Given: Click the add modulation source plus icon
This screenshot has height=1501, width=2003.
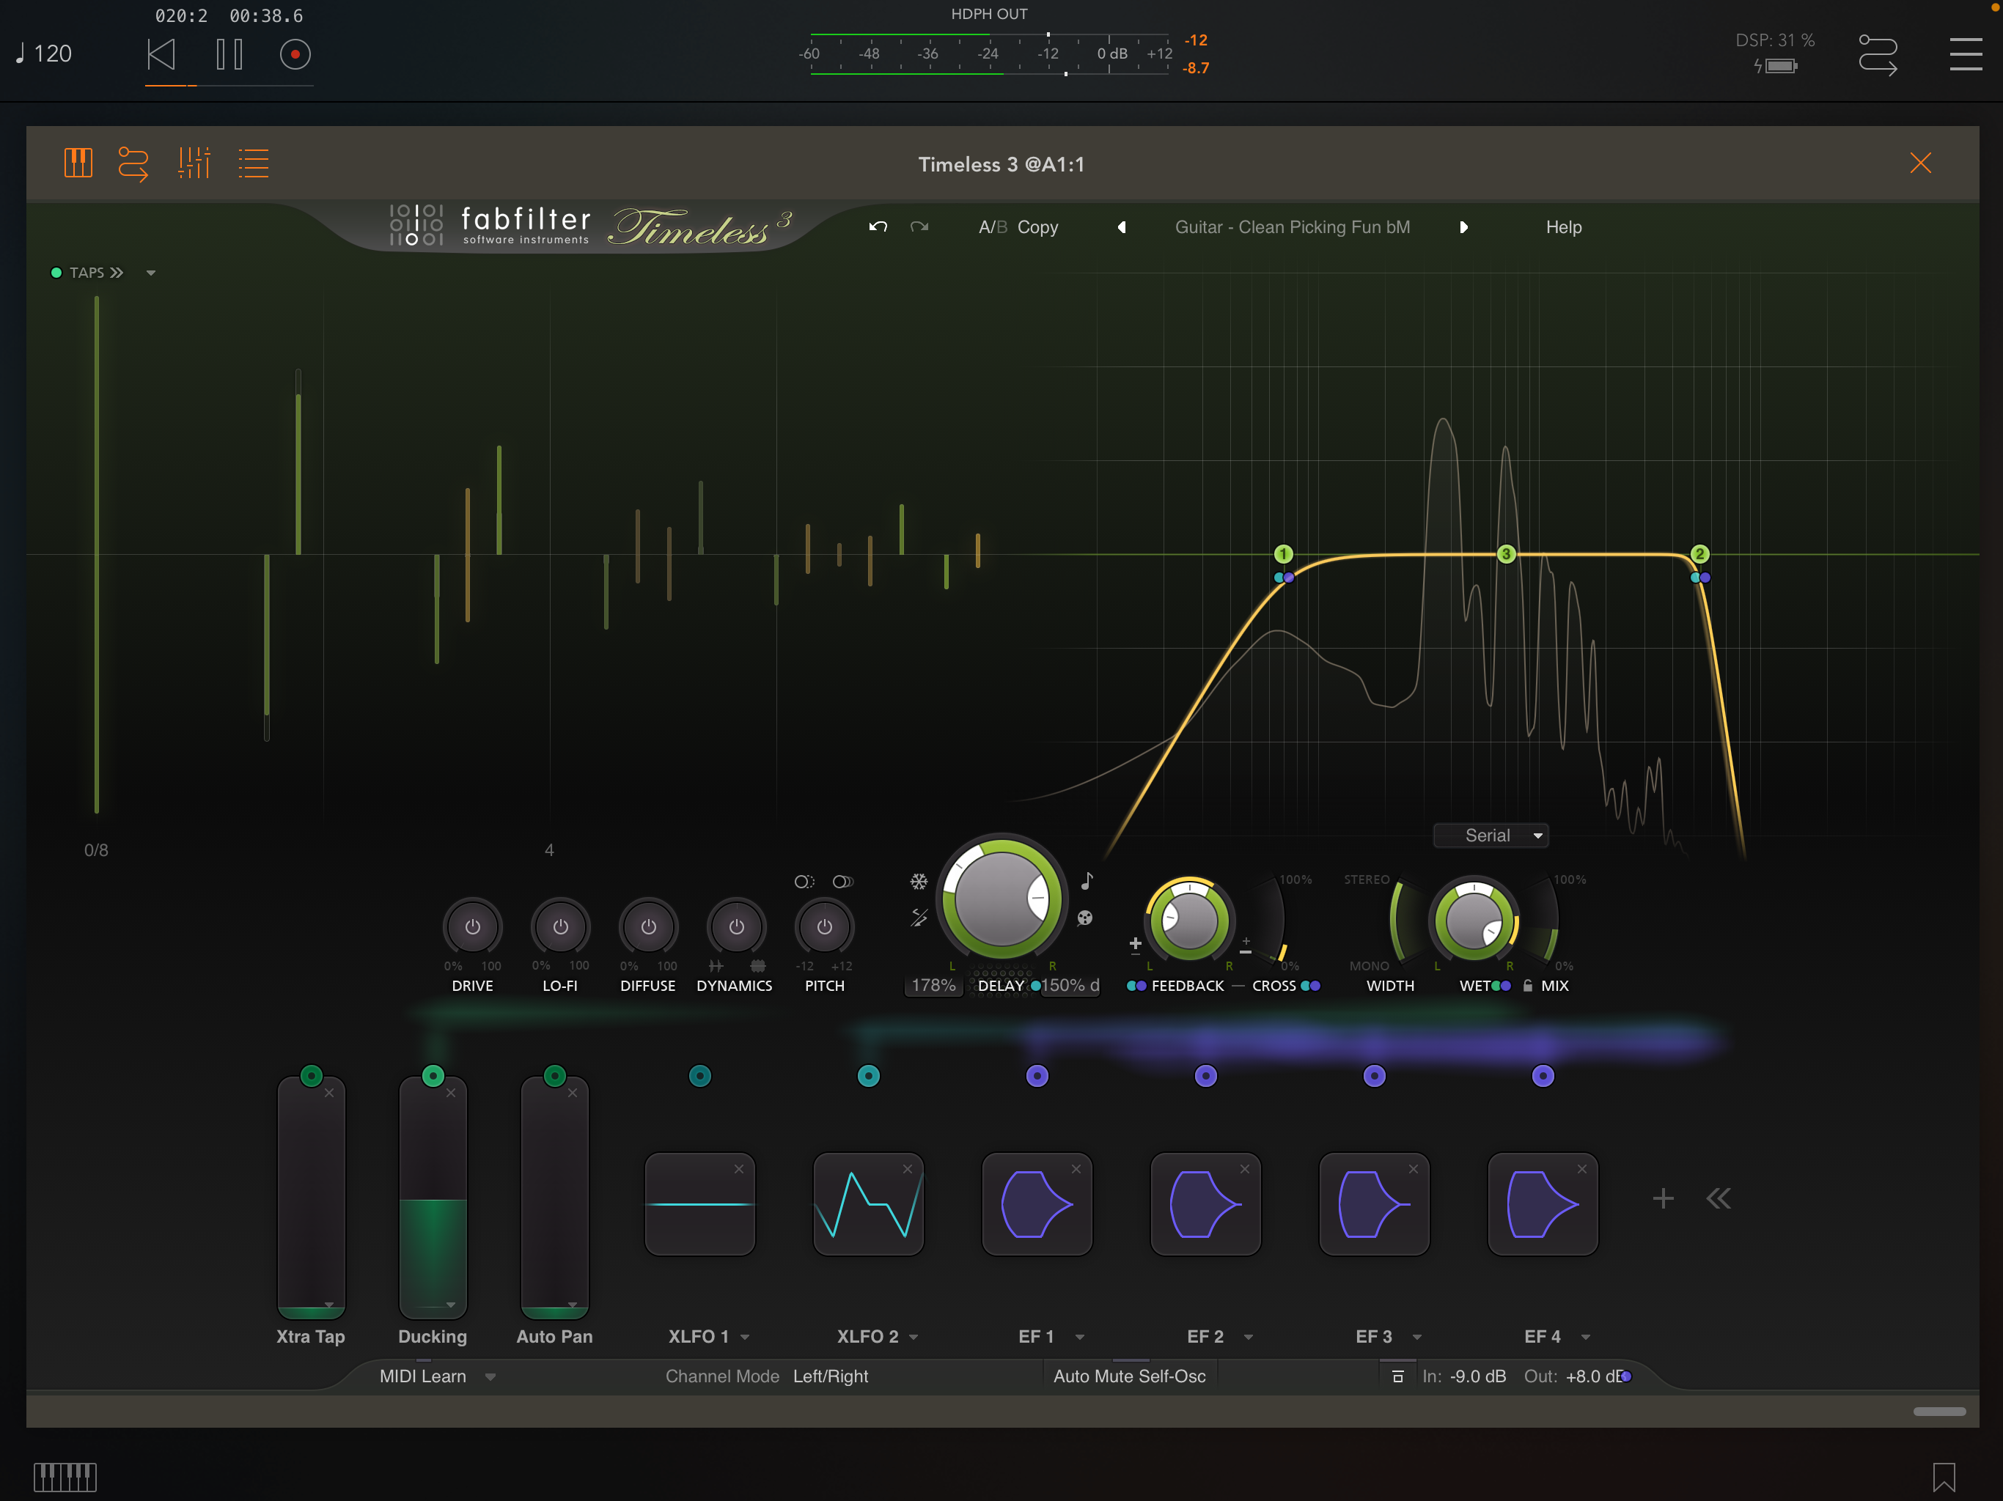Looking at the screenshot, I should [x=1663, y=1198].
